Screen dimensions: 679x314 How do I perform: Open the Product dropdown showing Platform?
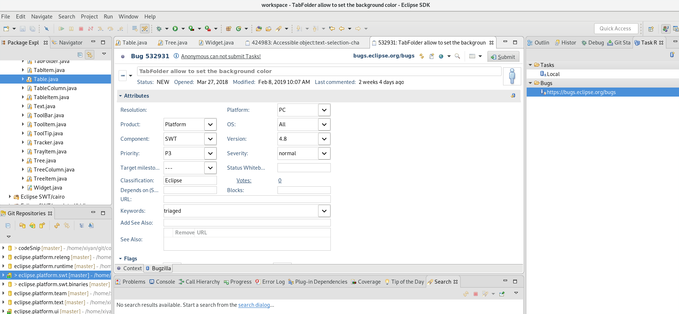click(x=210, y=124)
